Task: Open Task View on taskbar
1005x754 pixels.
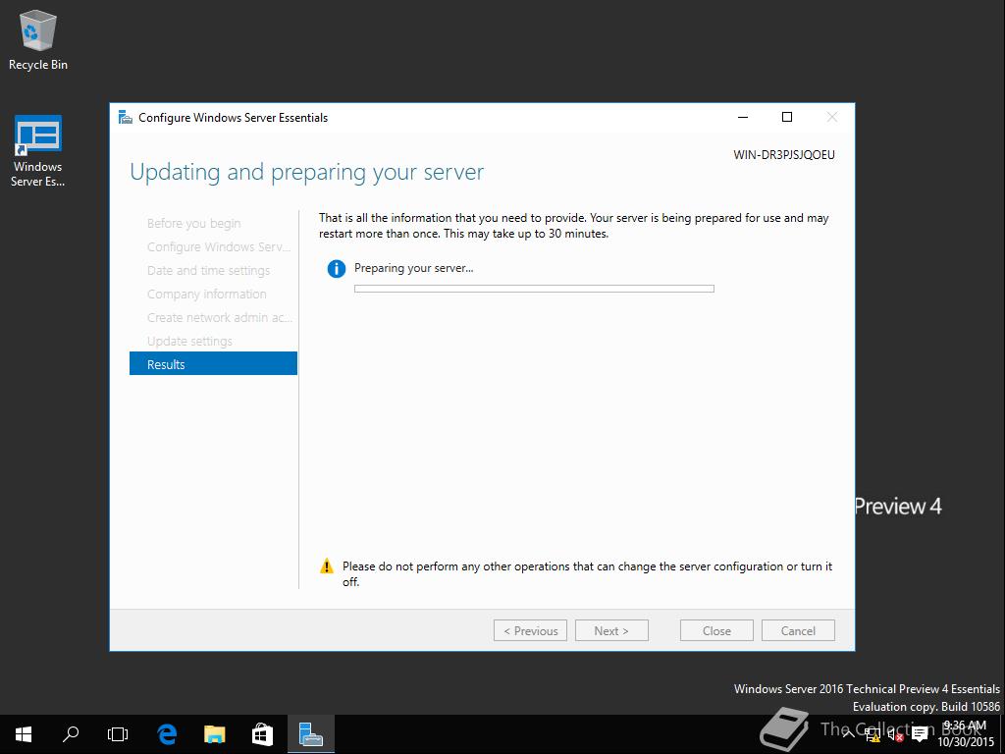Action: tap(118, 734)
